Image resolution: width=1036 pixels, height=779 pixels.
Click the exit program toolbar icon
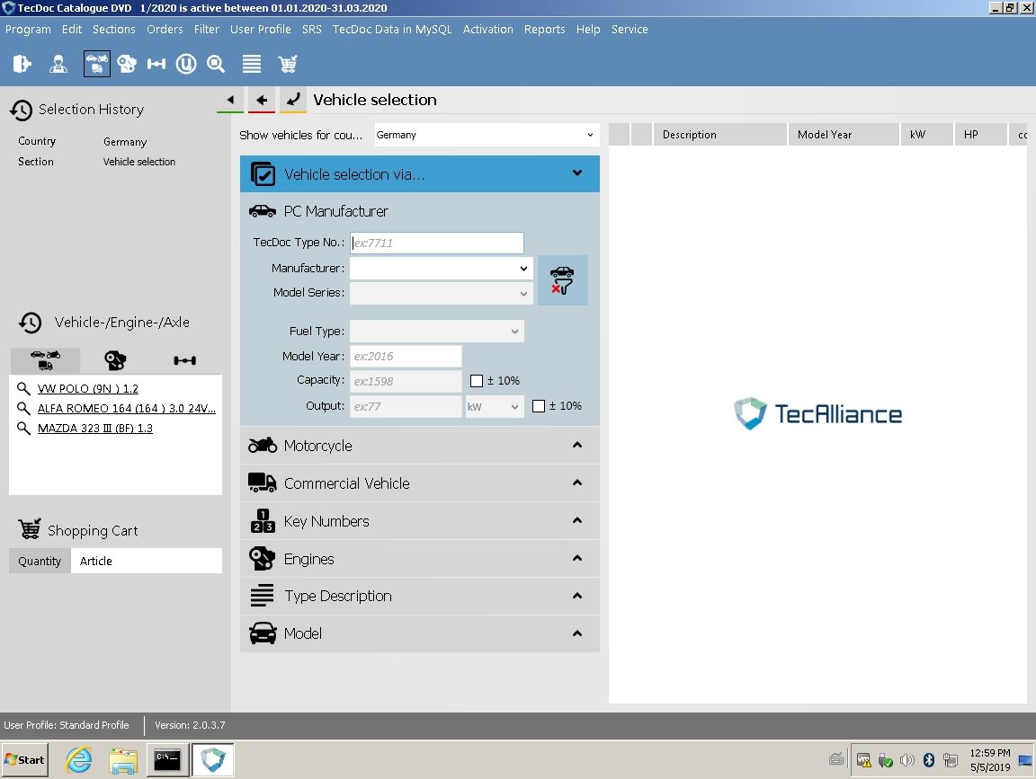tap(22, 64)
